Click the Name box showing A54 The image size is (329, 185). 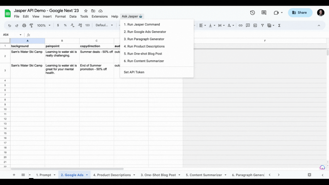click(12, 35)
